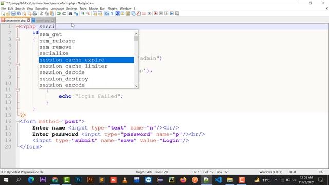Stop macro recording toolbar icon
This screenshot has width=329, height=185.
click(x=161, y=14)
